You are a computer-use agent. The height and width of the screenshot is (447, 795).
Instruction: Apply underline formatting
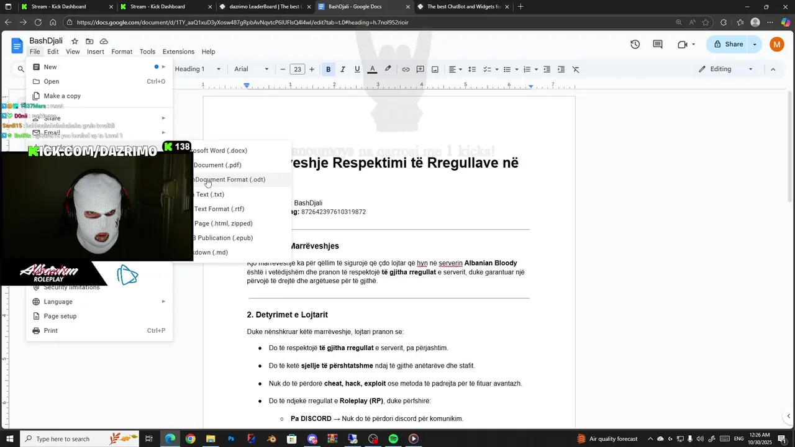tap(357, 69)
